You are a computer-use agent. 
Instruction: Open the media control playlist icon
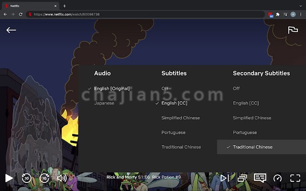pos(285,14)
